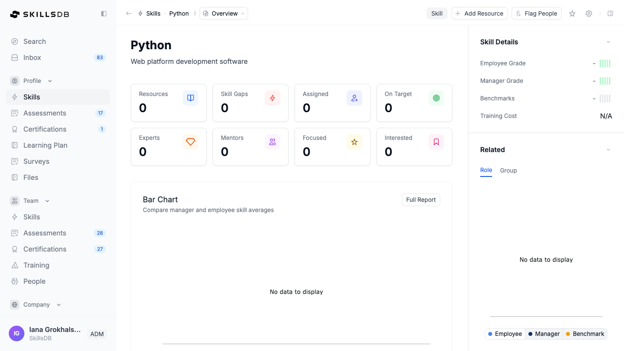Collapse the Skill Details section
This screenshot has width=624, height=351.
pos(608,42)
